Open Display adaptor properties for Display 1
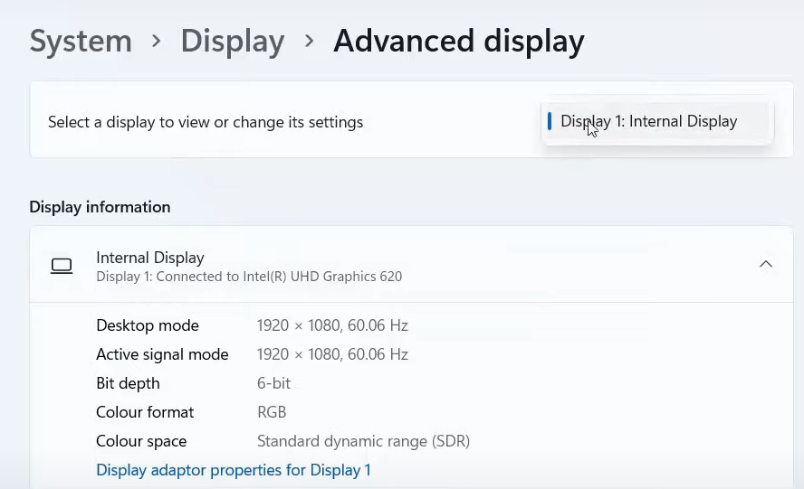This screenshot has height=489, width=804. [x=233, y=470]
